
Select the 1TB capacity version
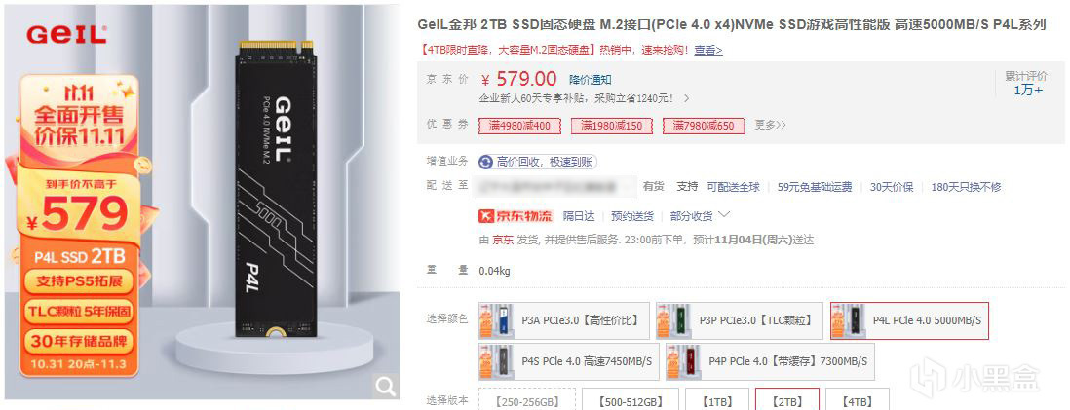click(717, 399)
